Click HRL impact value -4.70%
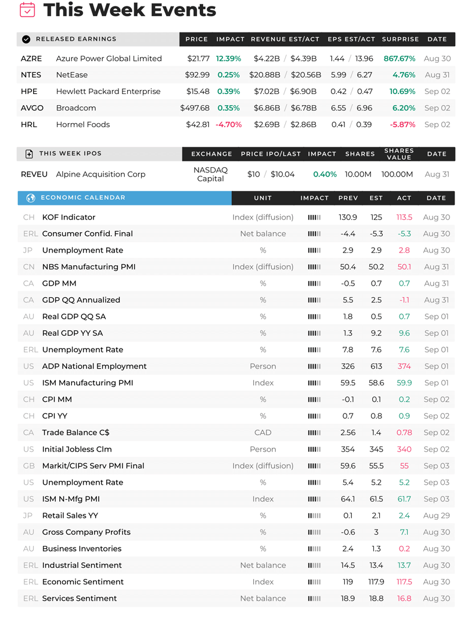Screen dimensions: 468x623 [x=228, y=125]
